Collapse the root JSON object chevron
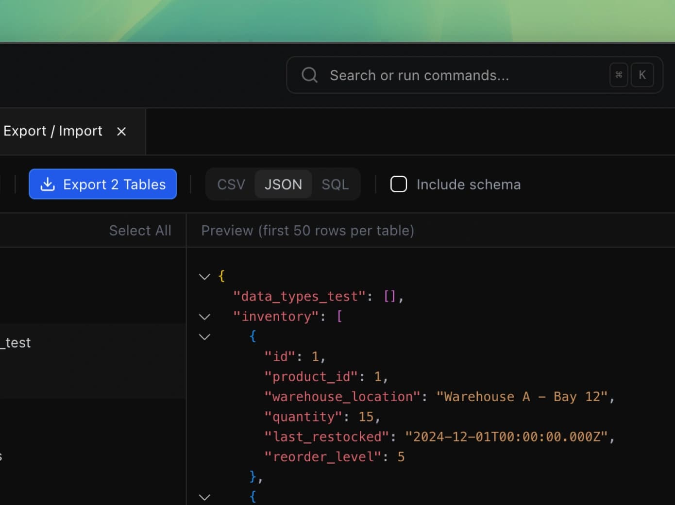The image size is (675, 505). [x=204, y=277]
